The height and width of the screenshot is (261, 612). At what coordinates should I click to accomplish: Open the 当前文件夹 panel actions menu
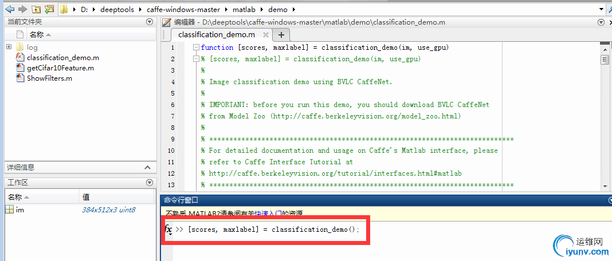149,22
